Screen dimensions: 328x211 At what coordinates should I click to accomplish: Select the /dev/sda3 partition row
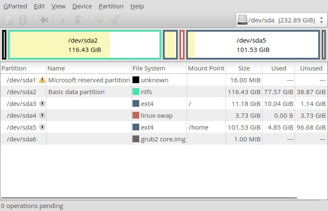pyautogui.click(x=164, y=104)
